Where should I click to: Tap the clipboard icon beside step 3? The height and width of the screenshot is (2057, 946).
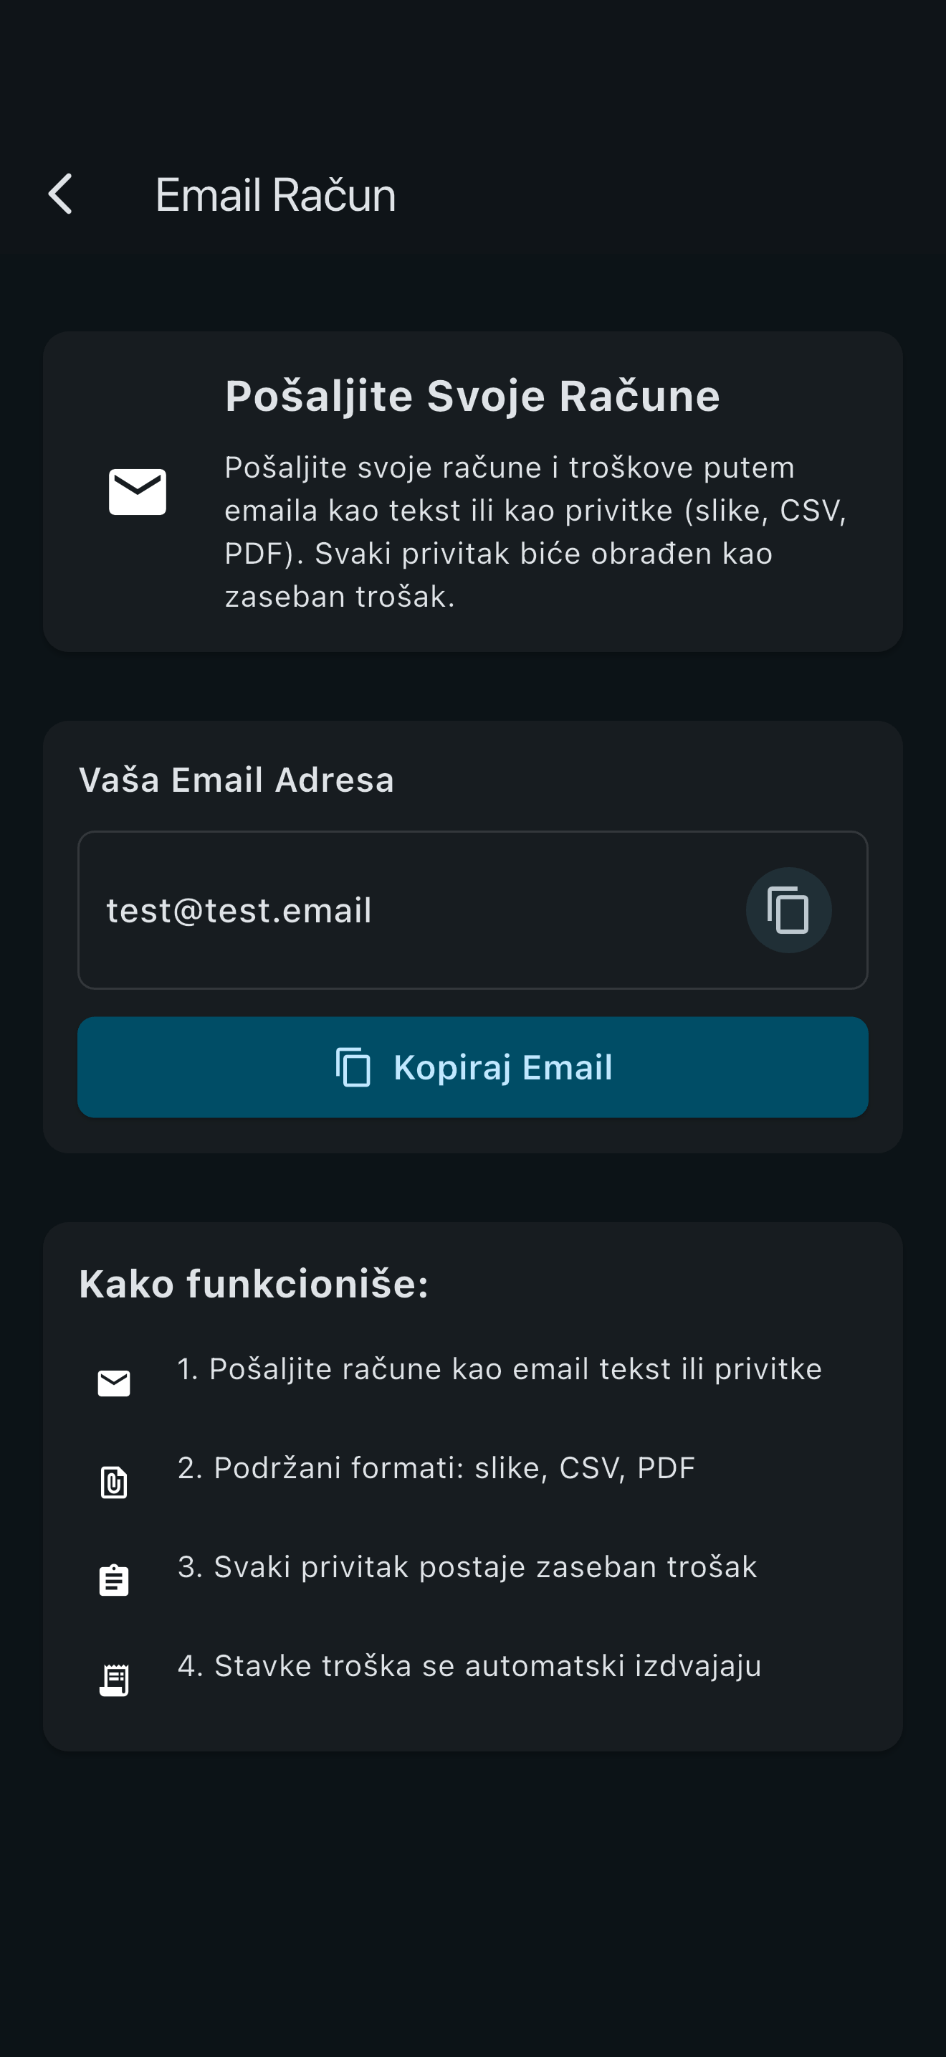click(114, 1580)
